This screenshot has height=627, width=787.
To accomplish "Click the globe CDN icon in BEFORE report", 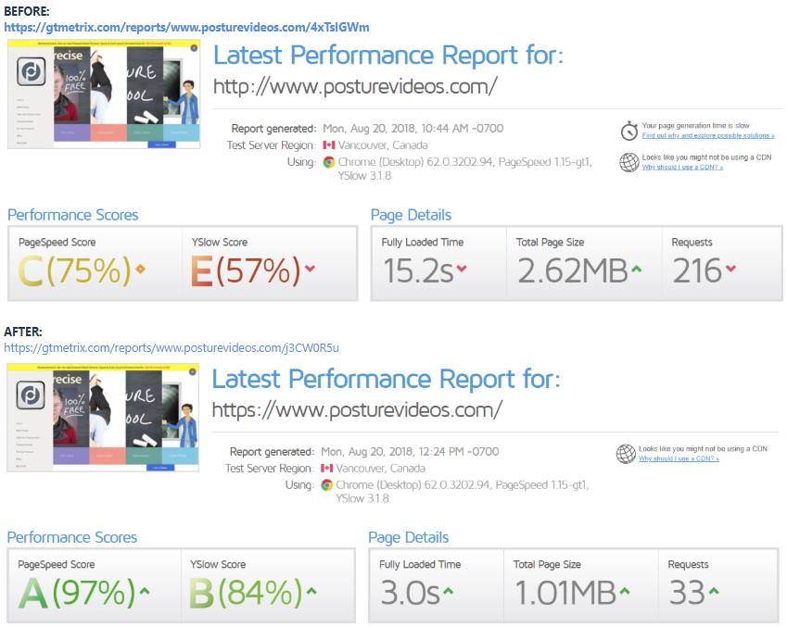I will [628, 162].
